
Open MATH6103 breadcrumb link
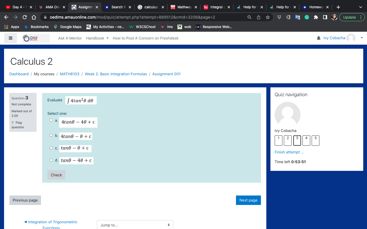(x=69, y=74)
